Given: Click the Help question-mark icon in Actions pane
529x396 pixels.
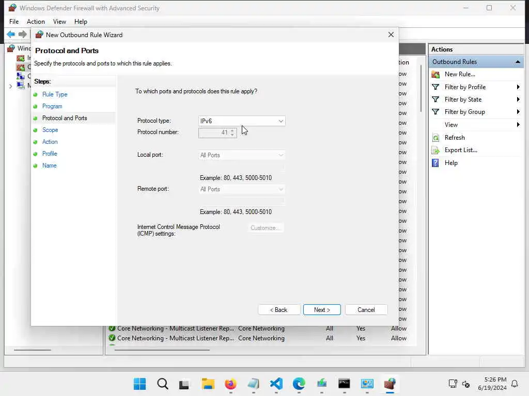Looking at the screenshot, I should [x=435, y=163].
